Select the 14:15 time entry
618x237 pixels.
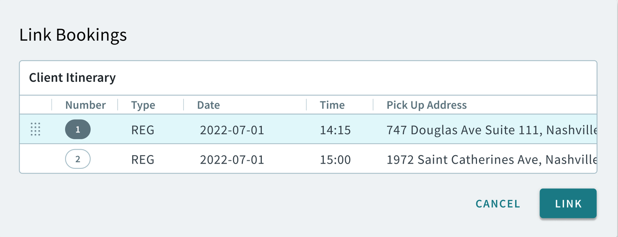coord(335,130)
